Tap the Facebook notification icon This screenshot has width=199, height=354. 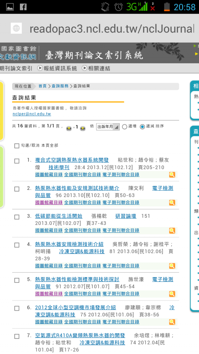[x=23, y=7]
